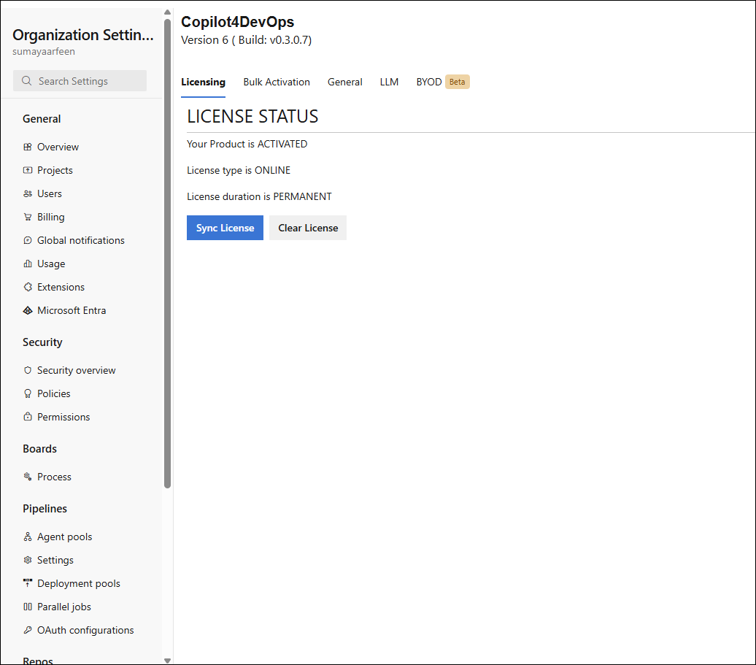The height and width of the screenshot is (665, 756).
Task: Click the Clear License button
Action: 308,228
